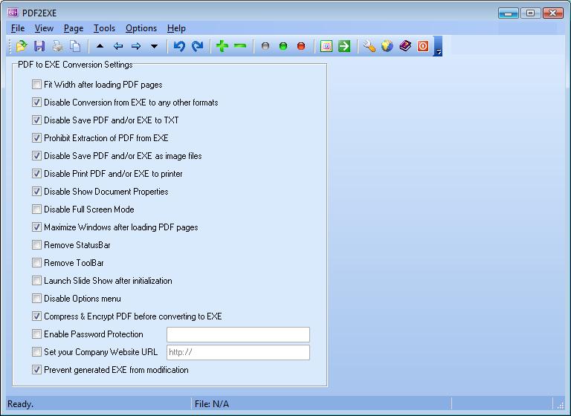Rotate clockwise with the blue redo arrow
The image size is (571, 416).
197,46
